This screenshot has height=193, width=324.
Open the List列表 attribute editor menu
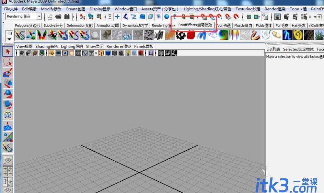(273, 49)
